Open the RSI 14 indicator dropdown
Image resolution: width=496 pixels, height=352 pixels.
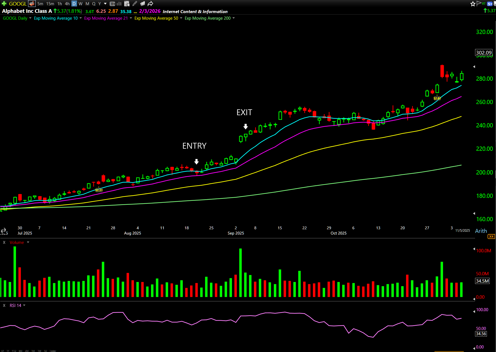pyautogui.click(x=24, y=305)
